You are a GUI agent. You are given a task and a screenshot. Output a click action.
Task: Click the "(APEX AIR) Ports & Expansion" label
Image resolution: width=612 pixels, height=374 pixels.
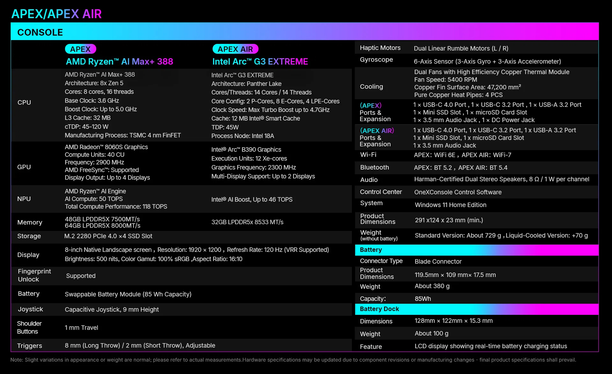pos(377,137)
